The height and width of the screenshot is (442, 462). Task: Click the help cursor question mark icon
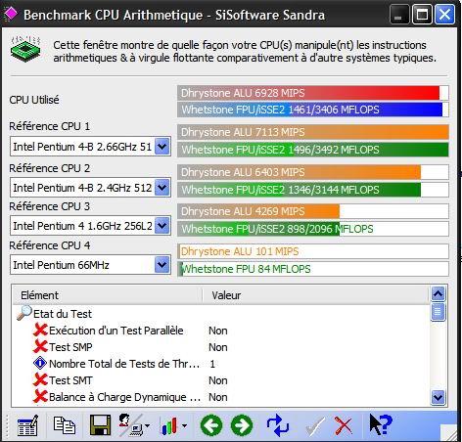coord(381,424)
